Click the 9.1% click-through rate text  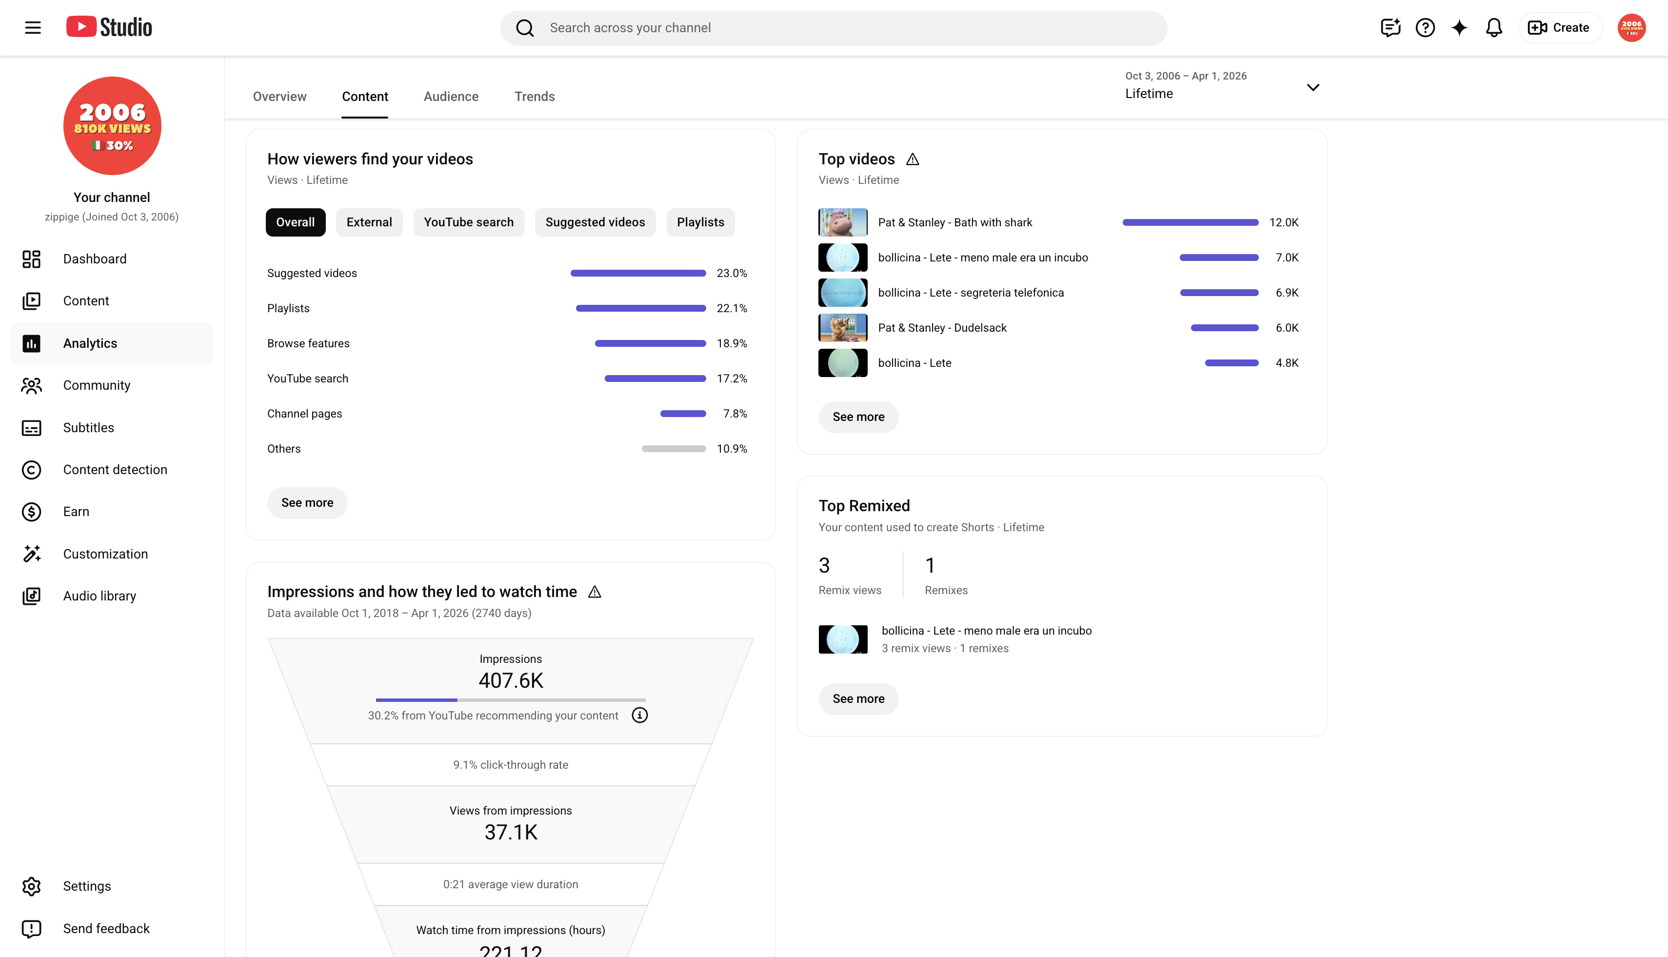(x=511, y=765)
